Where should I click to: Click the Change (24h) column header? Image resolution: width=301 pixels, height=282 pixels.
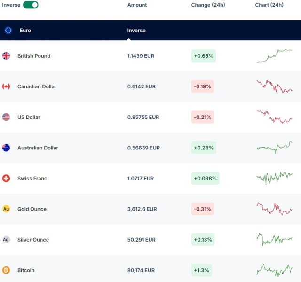[x=208, y=5]
